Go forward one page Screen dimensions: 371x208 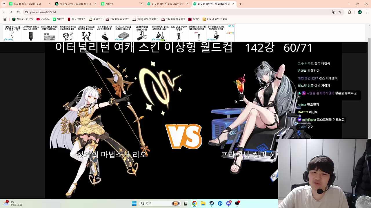11,12
